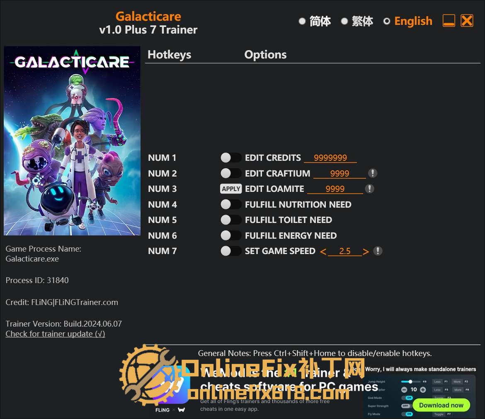Viewport: 485px width, 419px height.
Task: Click the info icon beside Edit Loamite
Action: coord(370,189)
